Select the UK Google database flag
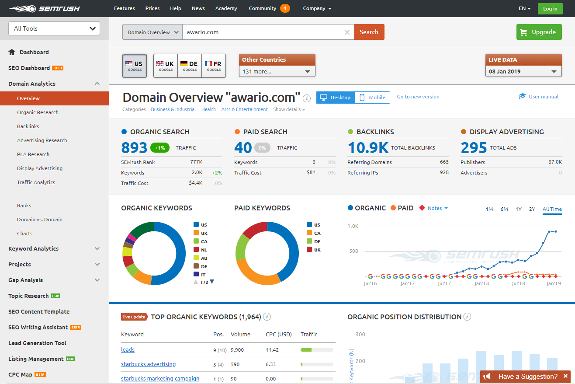 [x=166, y=66]
